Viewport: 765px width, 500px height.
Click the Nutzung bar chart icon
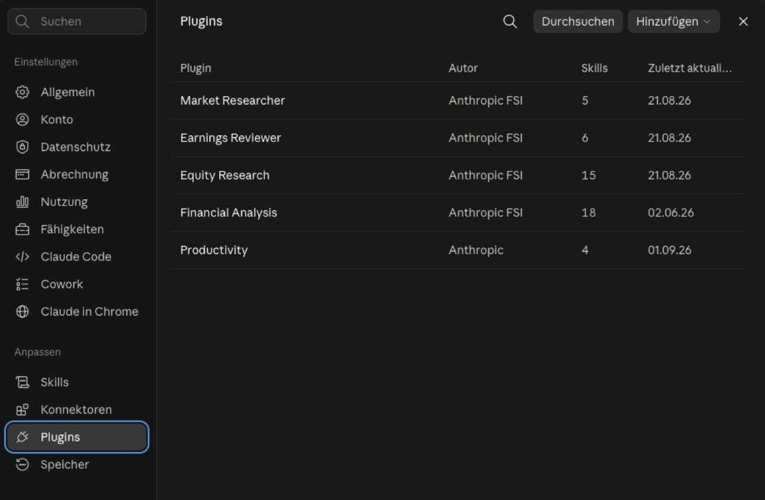(22, 202)
